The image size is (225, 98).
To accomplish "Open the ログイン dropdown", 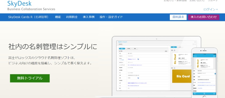I will (211, 9).
